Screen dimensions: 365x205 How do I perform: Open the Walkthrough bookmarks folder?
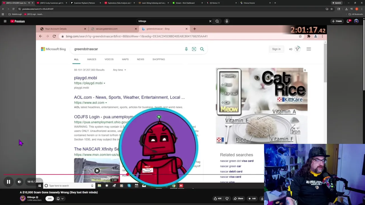click(x=15, y=14)
